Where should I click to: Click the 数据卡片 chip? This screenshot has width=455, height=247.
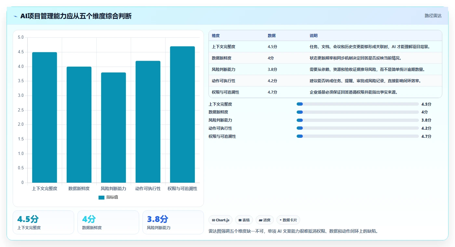[x=288, y=220]
